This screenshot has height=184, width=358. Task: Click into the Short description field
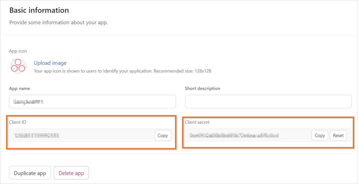pyautogui.click(x=268, y=101)
